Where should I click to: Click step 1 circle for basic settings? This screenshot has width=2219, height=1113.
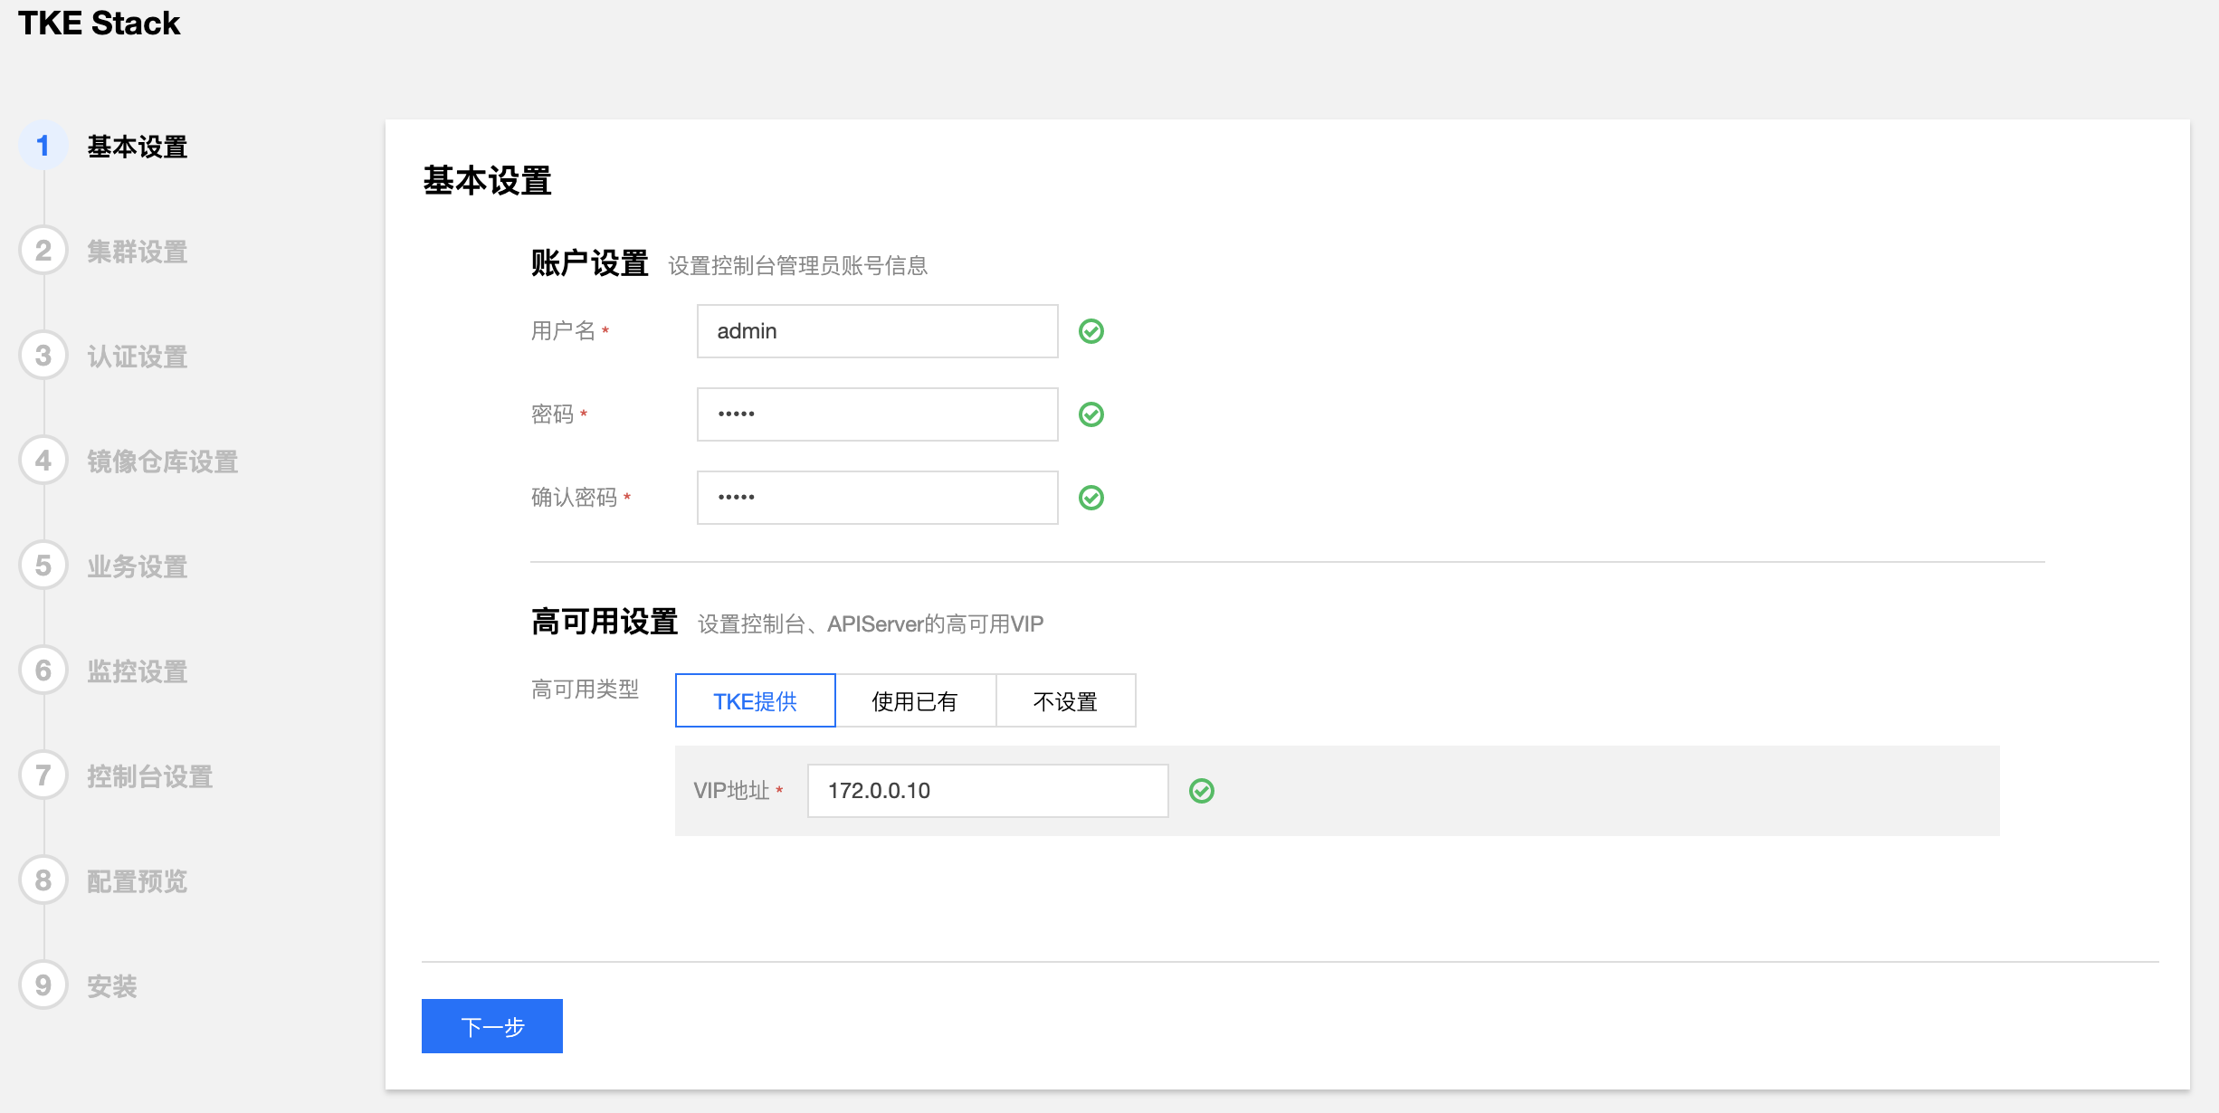coord(43,146)
